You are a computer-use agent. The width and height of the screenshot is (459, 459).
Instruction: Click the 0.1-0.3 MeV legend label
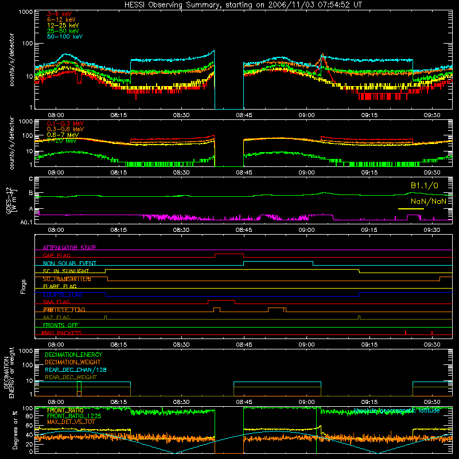[65, 123]
